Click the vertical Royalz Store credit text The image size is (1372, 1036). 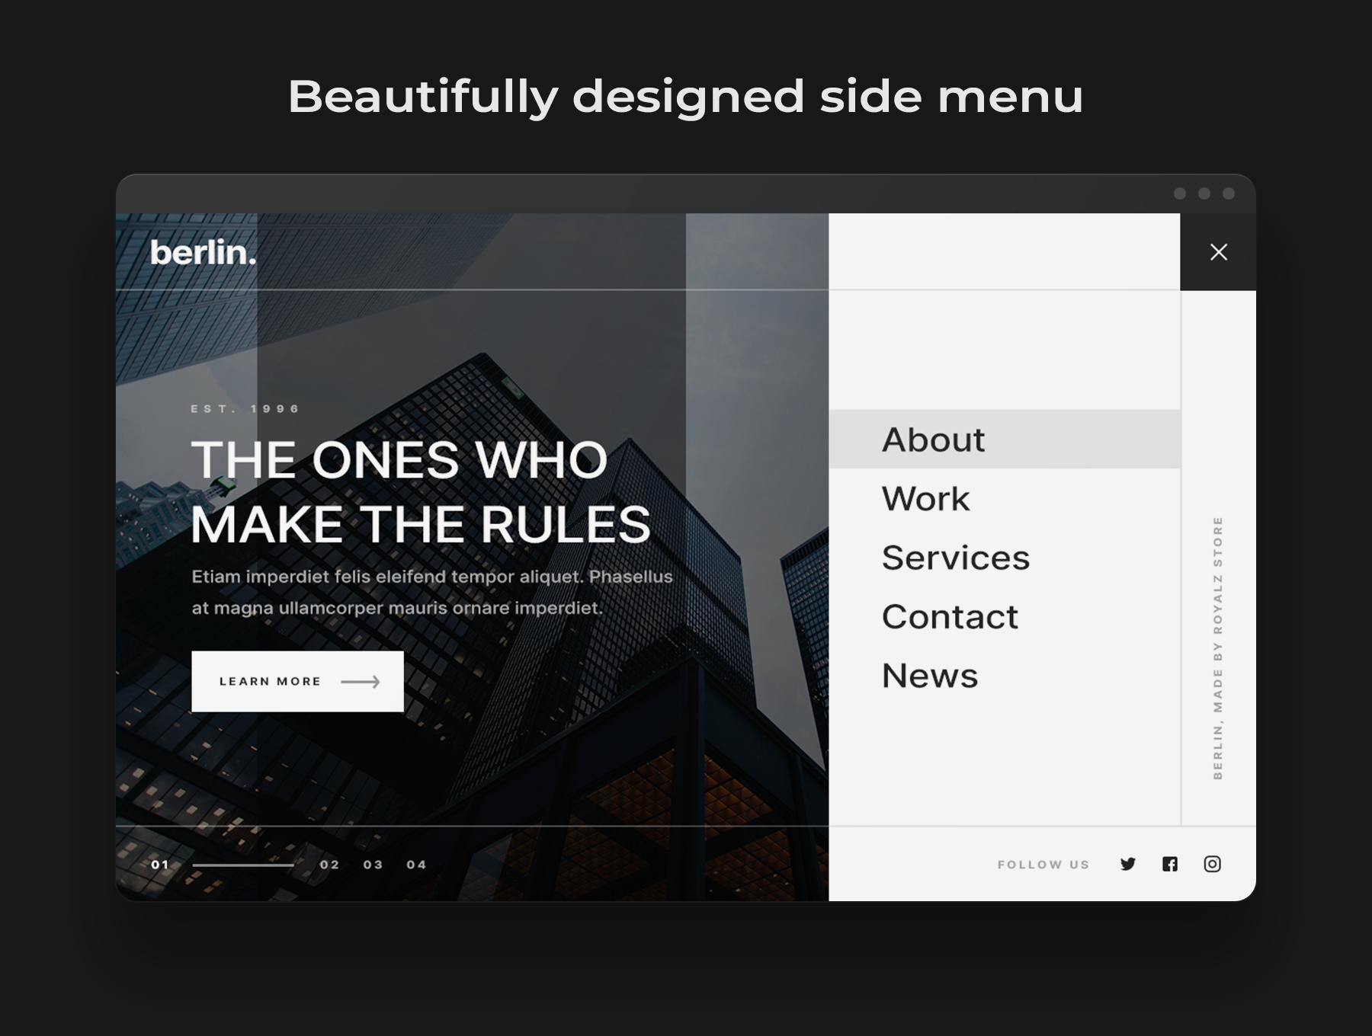click(1217, 647)
